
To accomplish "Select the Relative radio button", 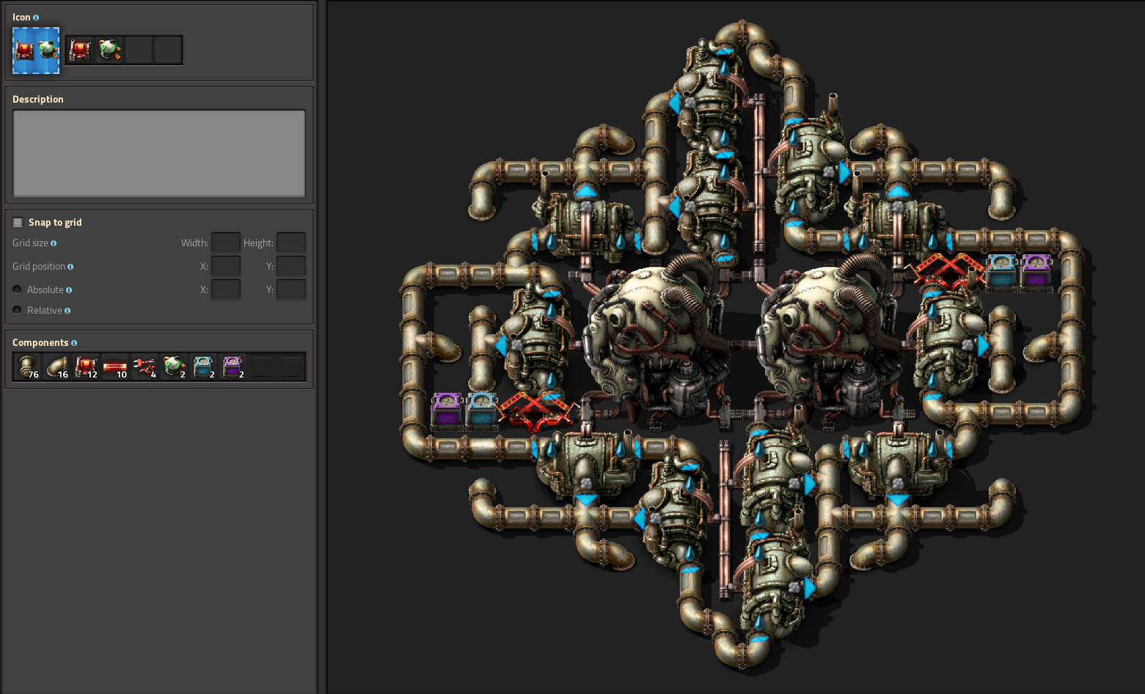I will click(x=17, y=310).
